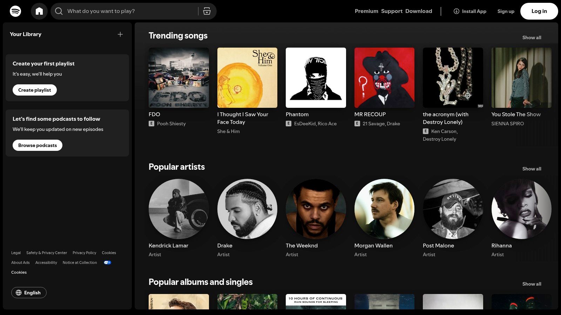
Task: Click the search magnifier icon
Action: coord(59,11)
